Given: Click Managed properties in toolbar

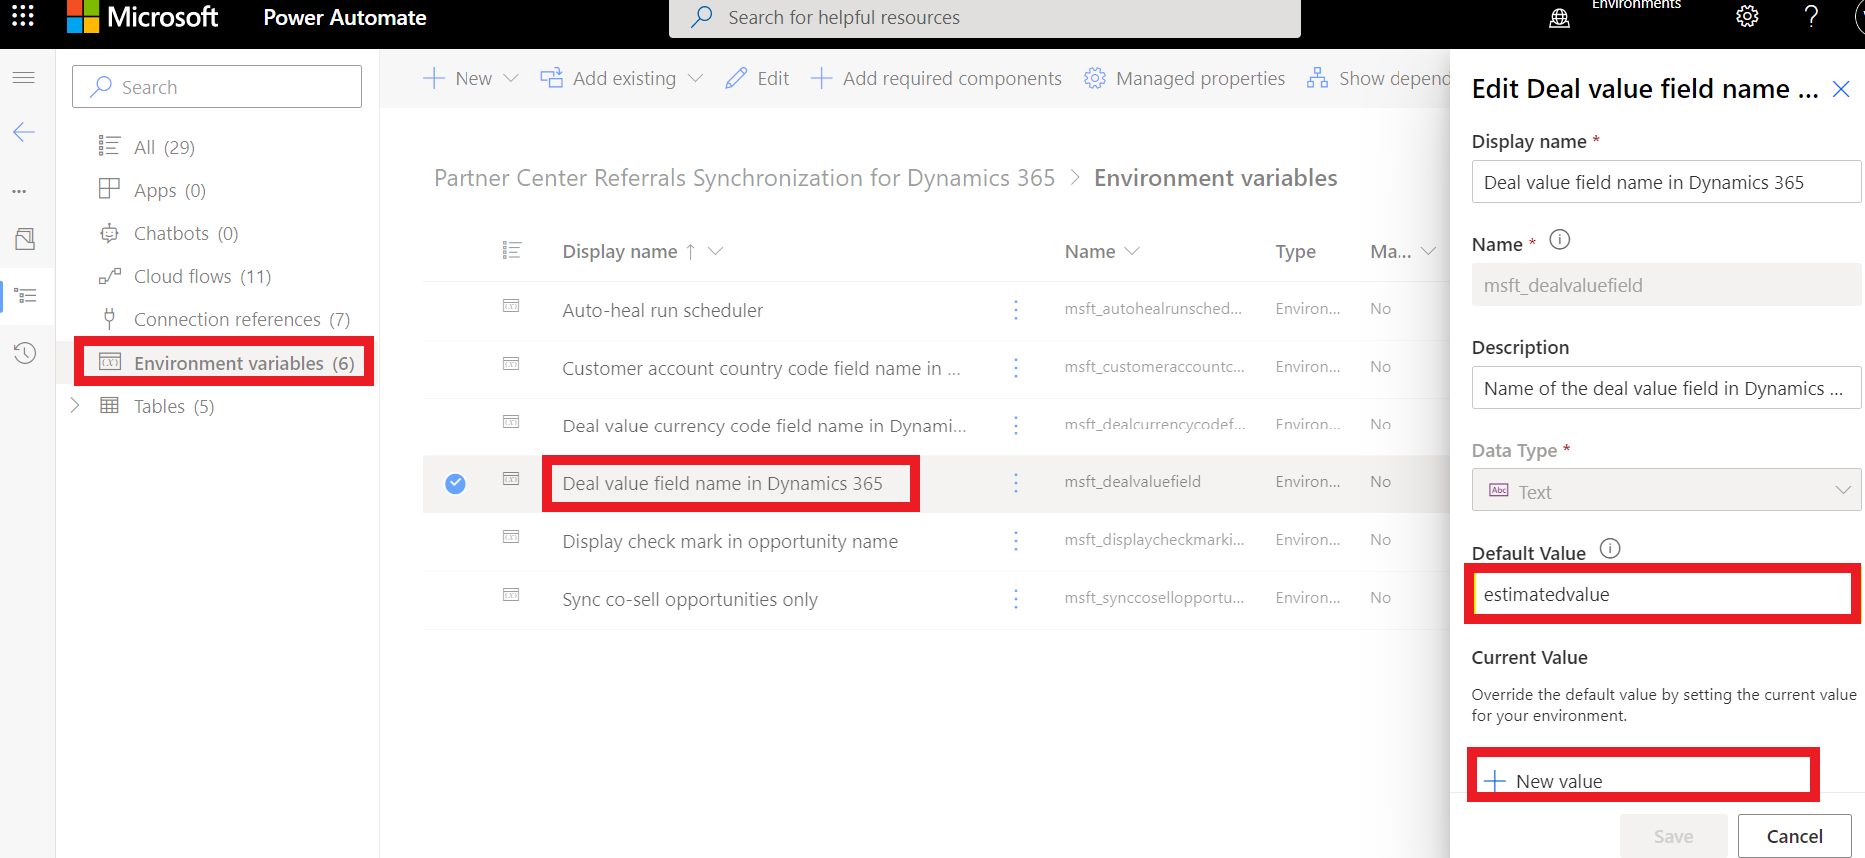Looking at the screenshot, I should [1185, 78].
